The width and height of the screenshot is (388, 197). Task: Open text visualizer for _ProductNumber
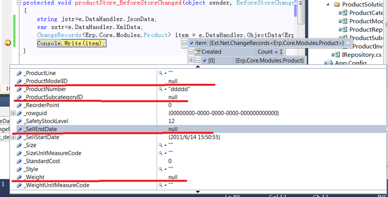tap(160, 89)
